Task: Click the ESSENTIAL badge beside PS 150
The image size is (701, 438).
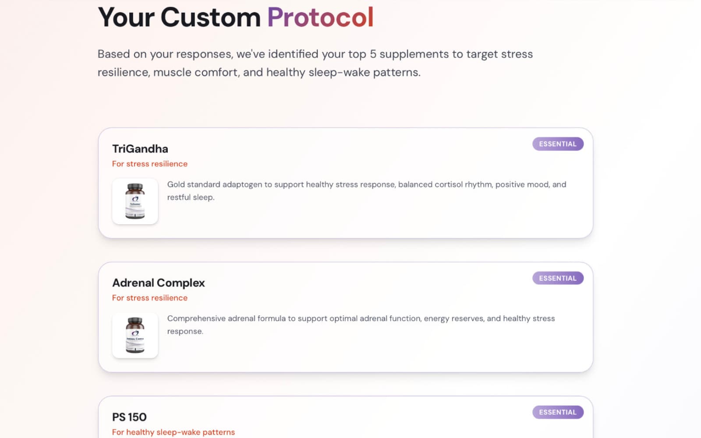Action: point(557,412)
